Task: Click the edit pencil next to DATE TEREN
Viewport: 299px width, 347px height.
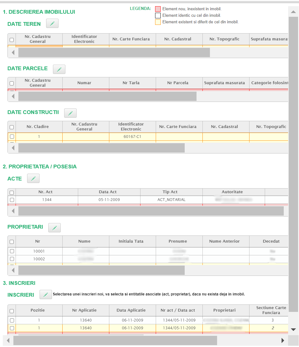Action: click(52, 24)
